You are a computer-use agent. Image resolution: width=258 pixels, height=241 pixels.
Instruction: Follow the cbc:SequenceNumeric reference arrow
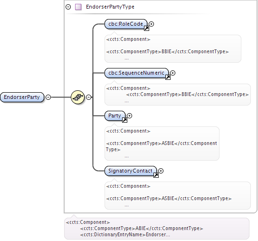tap(168, 77)
